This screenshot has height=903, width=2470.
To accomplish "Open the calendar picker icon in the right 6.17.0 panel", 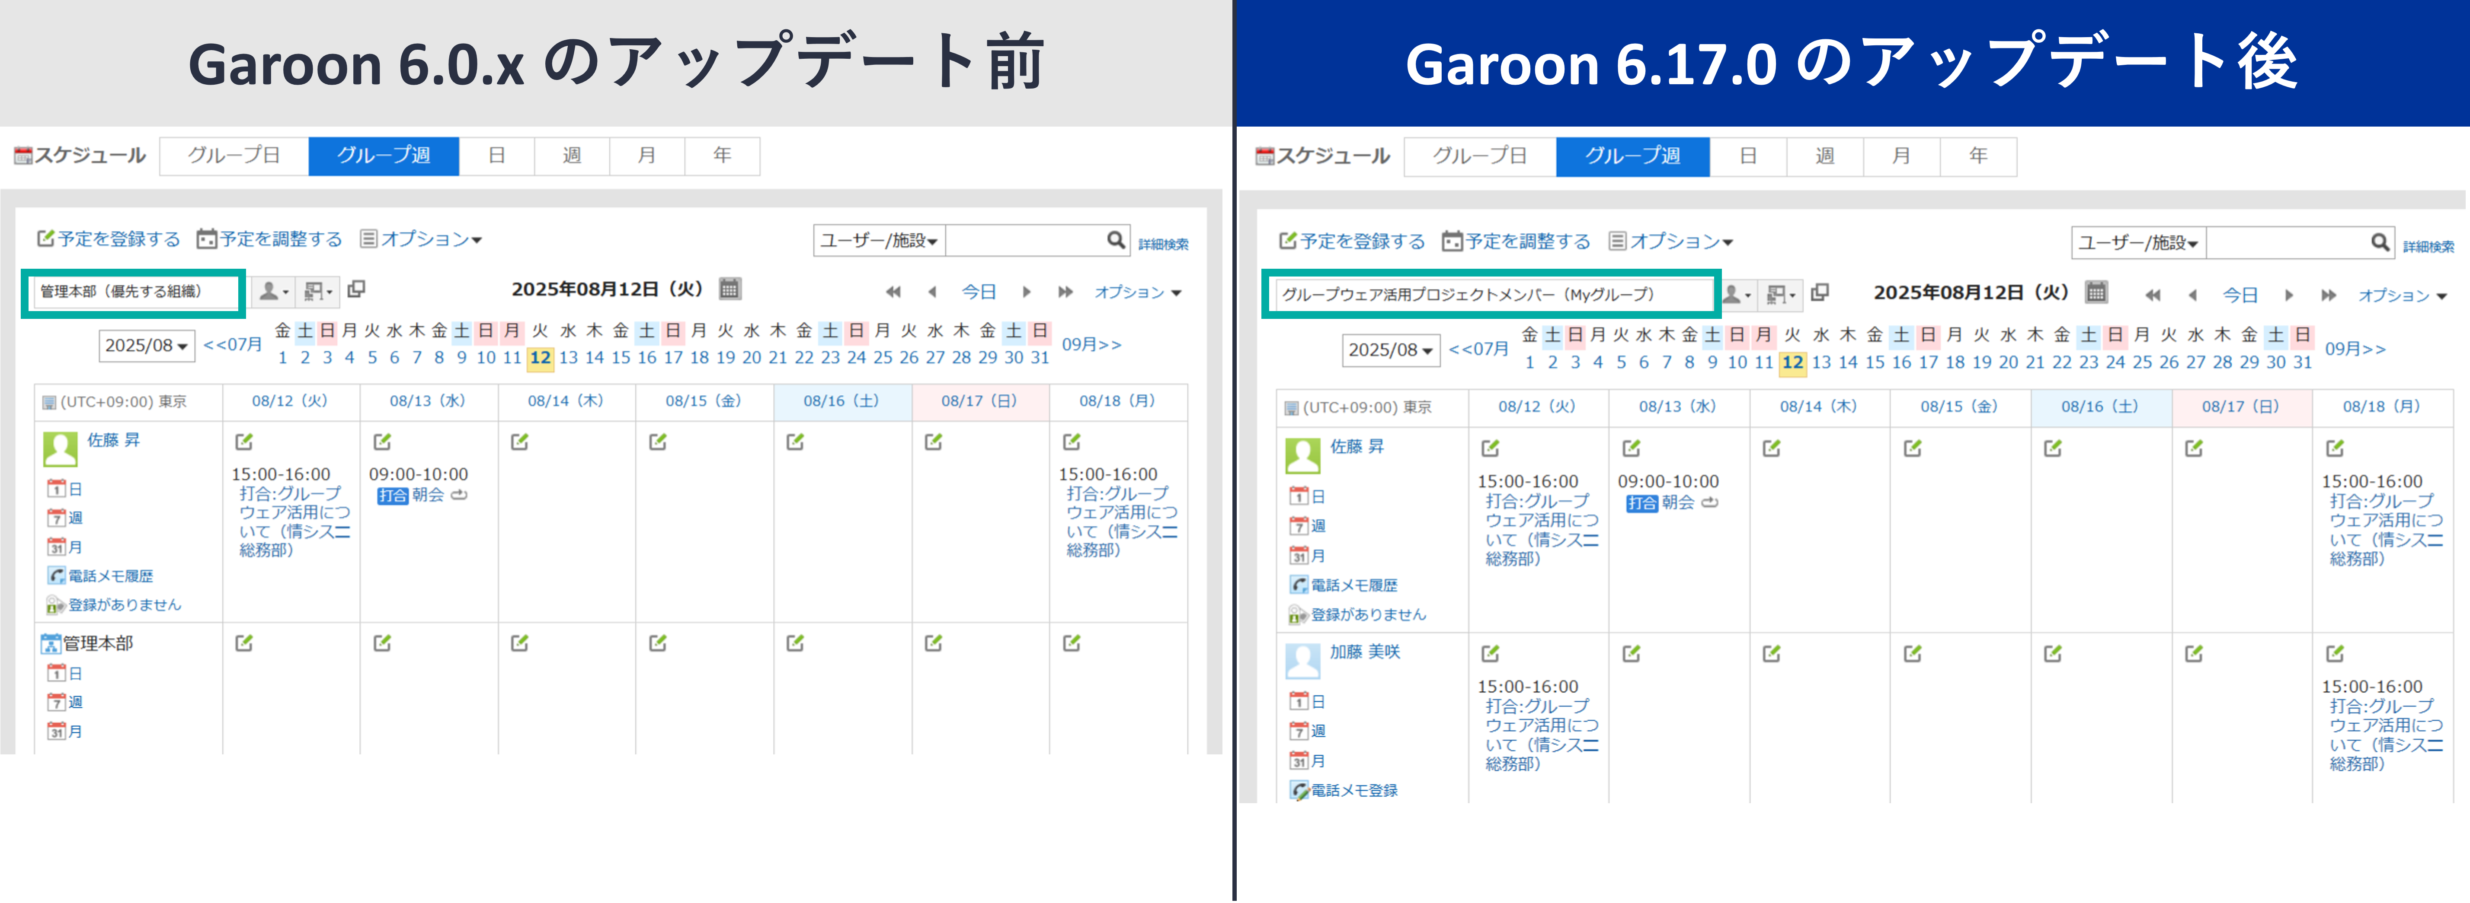I will click(x=2096, y=292).
